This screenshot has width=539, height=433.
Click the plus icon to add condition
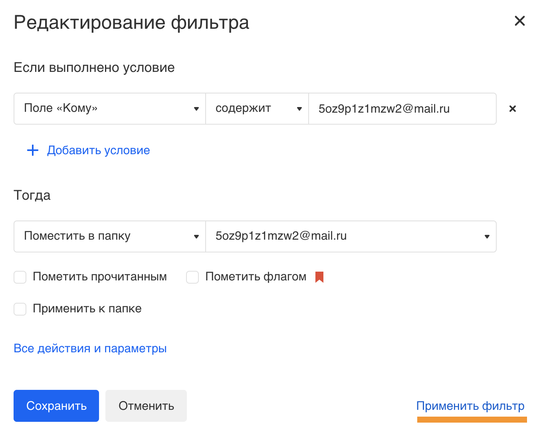[x=32, y=151]
